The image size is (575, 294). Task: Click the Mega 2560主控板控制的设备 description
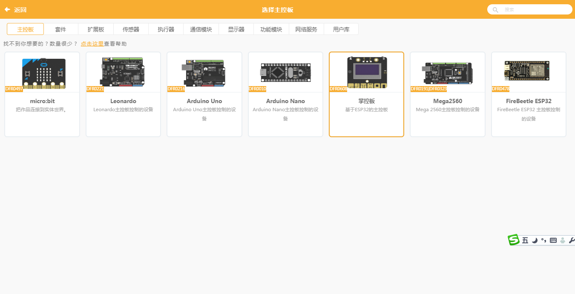click(x=448, y=110)
